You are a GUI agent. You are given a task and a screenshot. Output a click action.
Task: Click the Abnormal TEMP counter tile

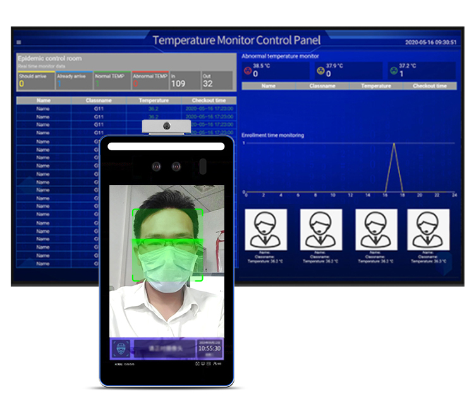pos(150,80)
